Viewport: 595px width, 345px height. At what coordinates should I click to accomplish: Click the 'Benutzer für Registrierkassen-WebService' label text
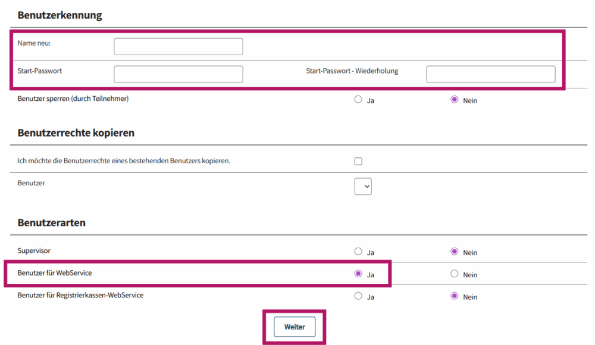click(x=80, y=295)
